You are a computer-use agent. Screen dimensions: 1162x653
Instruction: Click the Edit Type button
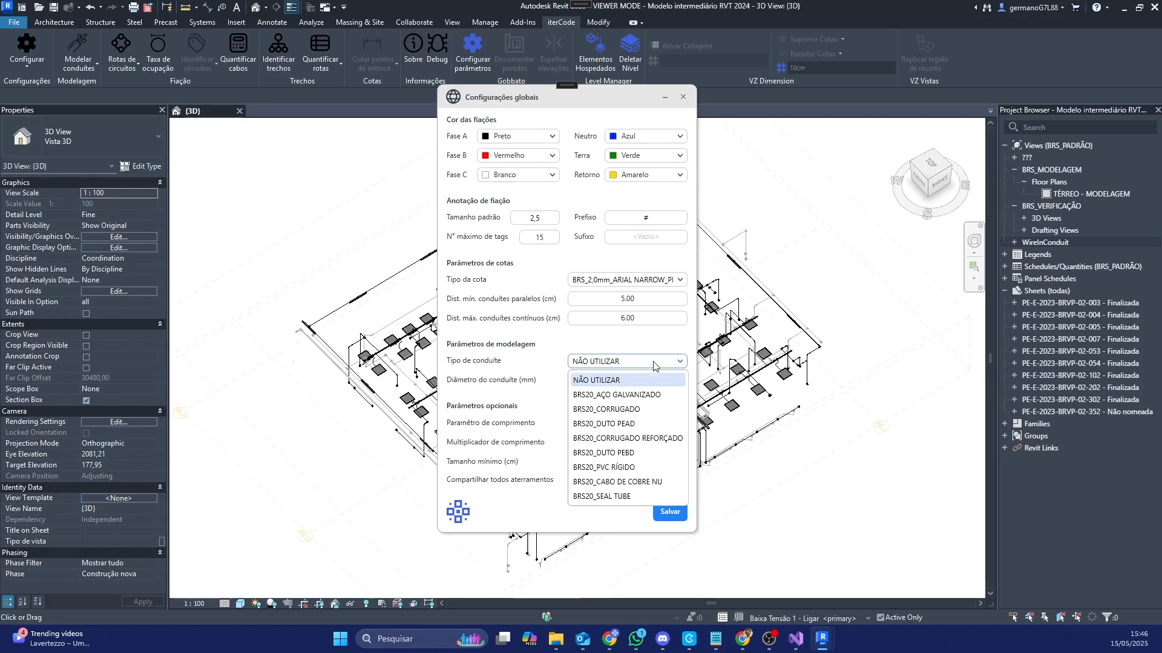click(x=140, y=166)
